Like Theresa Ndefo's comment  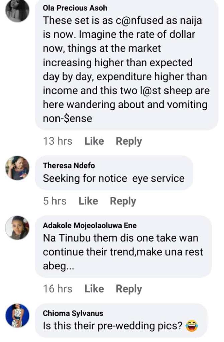(88, 201)
